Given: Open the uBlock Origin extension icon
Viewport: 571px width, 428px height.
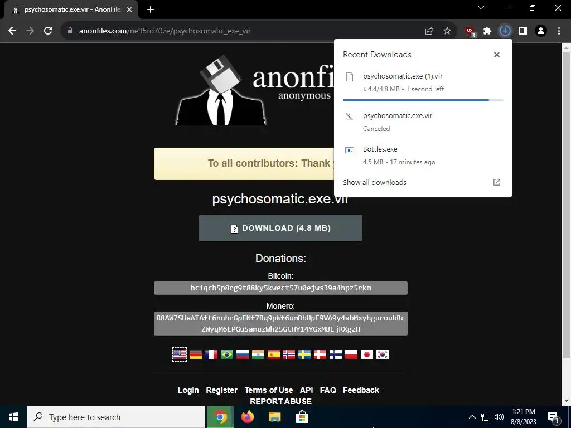Looking at the screenshot, I should click(x=470, y=31).
